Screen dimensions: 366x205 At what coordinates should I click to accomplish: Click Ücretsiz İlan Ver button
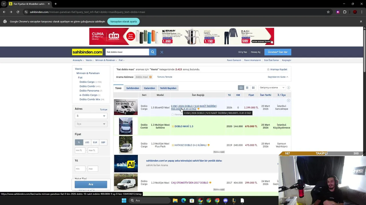click(278, 52)
